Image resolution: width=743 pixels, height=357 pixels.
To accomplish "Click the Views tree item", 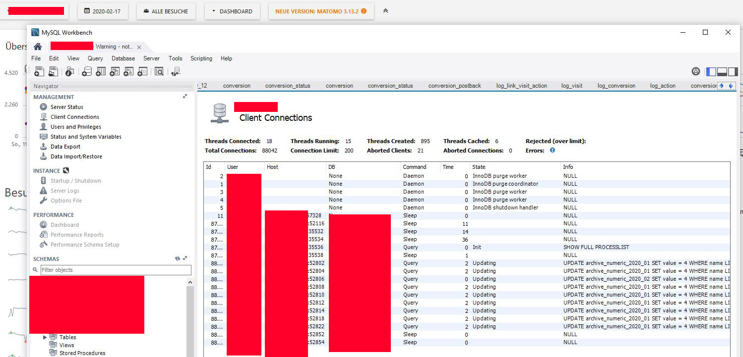I will tap(66, 345).
